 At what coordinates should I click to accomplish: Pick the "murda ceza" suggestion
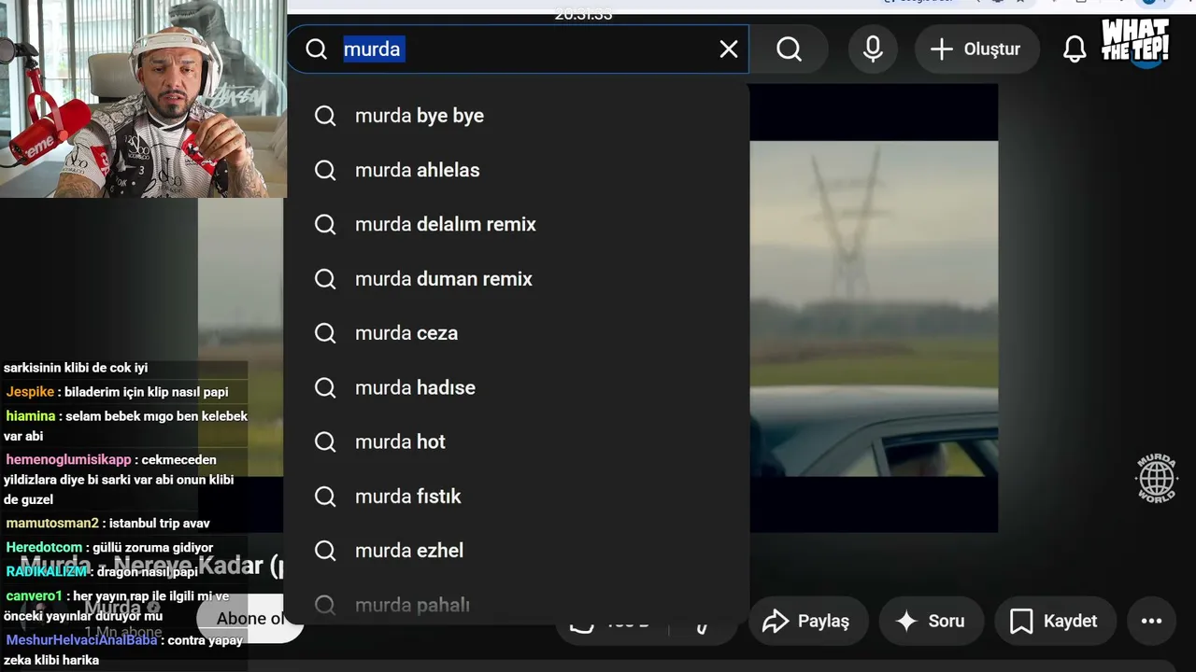(517, 333)
